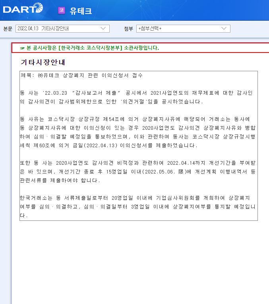
Task: Click the 유테크 company name header
Action: pos(81,11)
